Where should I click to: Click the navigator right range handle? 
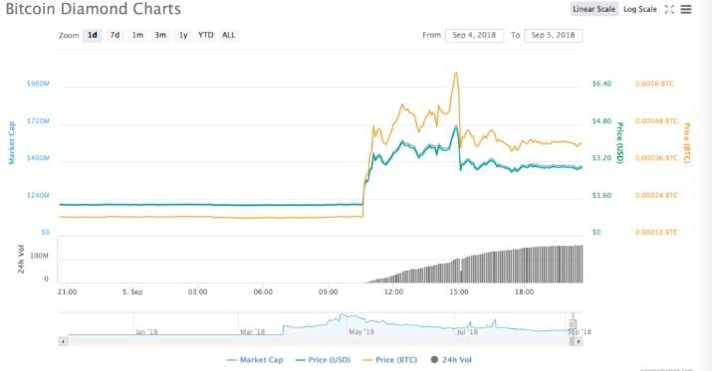[x=573, y=324]
